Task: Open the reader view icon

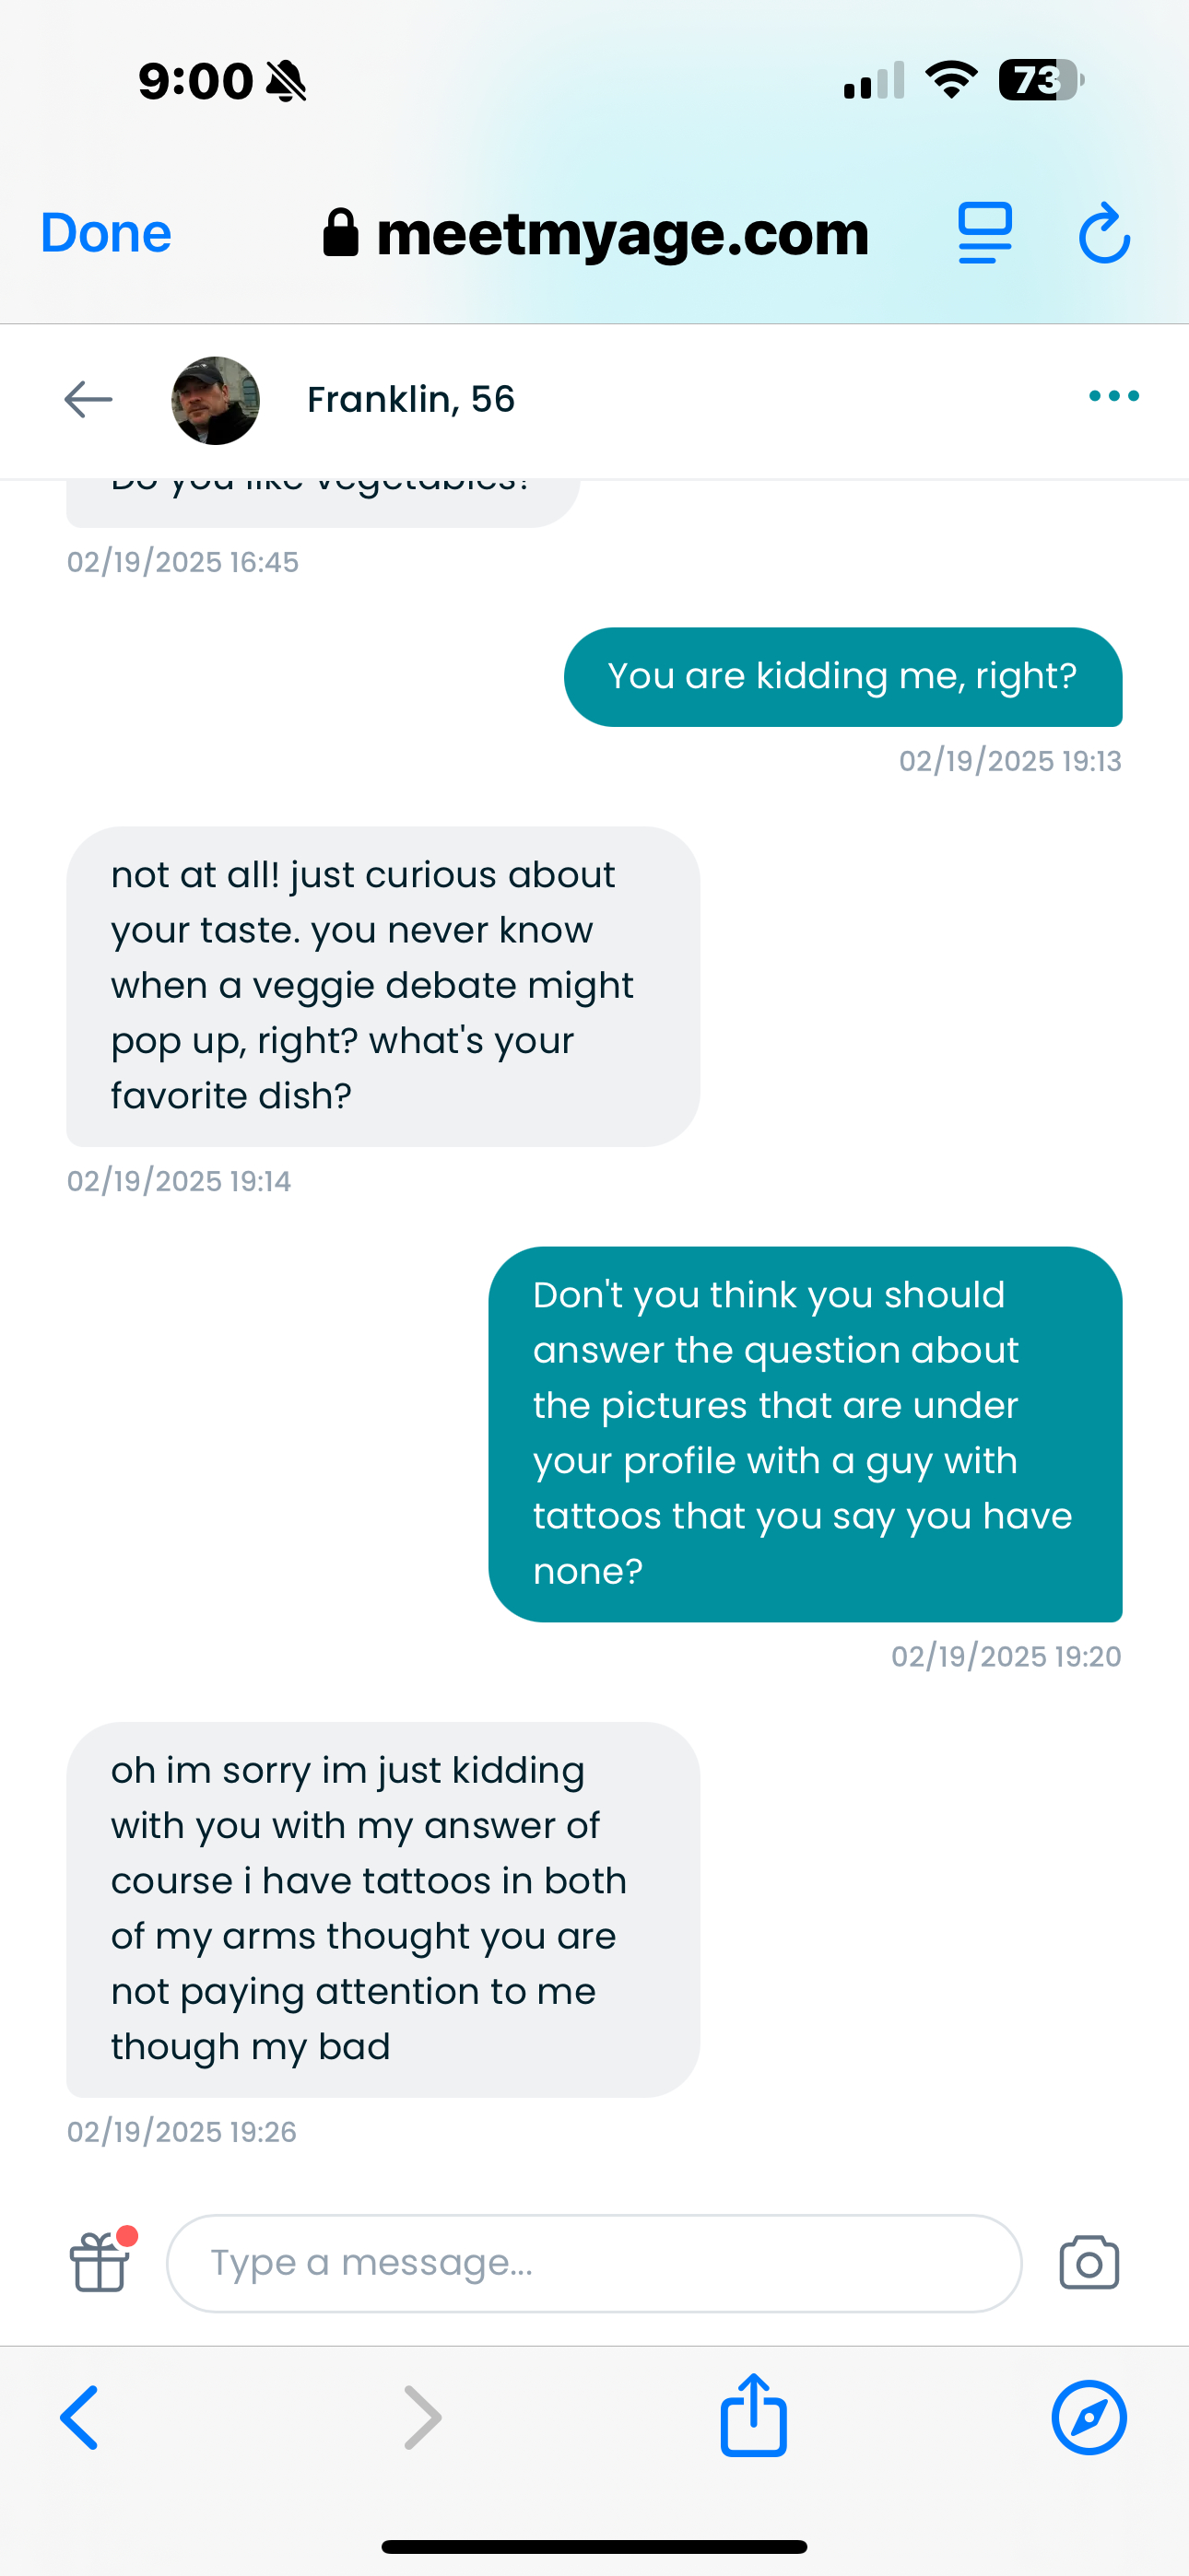Action: click(984, 233)
